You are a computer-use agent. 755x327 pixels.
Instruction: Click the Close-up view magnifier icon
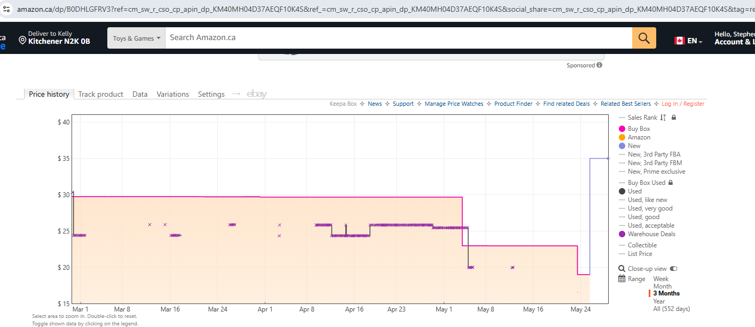tap(622, 269)
